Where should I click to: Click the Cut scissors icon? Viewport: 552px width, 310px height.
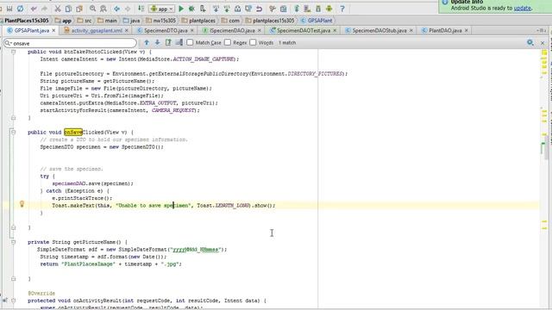[x=58, y=9]
